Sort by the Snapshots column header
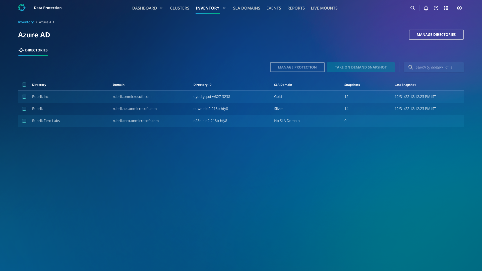Screen dimensions: 482x271 (352, 85)
